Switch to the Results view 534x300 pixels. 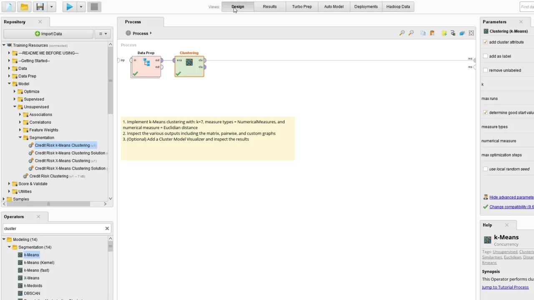click(x=270, y=7)
